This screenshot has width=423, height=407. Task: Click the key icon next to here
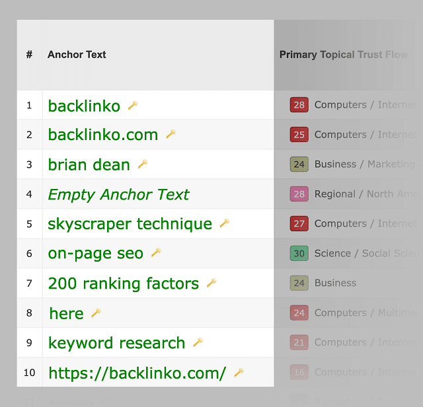(x=96, y=313)
